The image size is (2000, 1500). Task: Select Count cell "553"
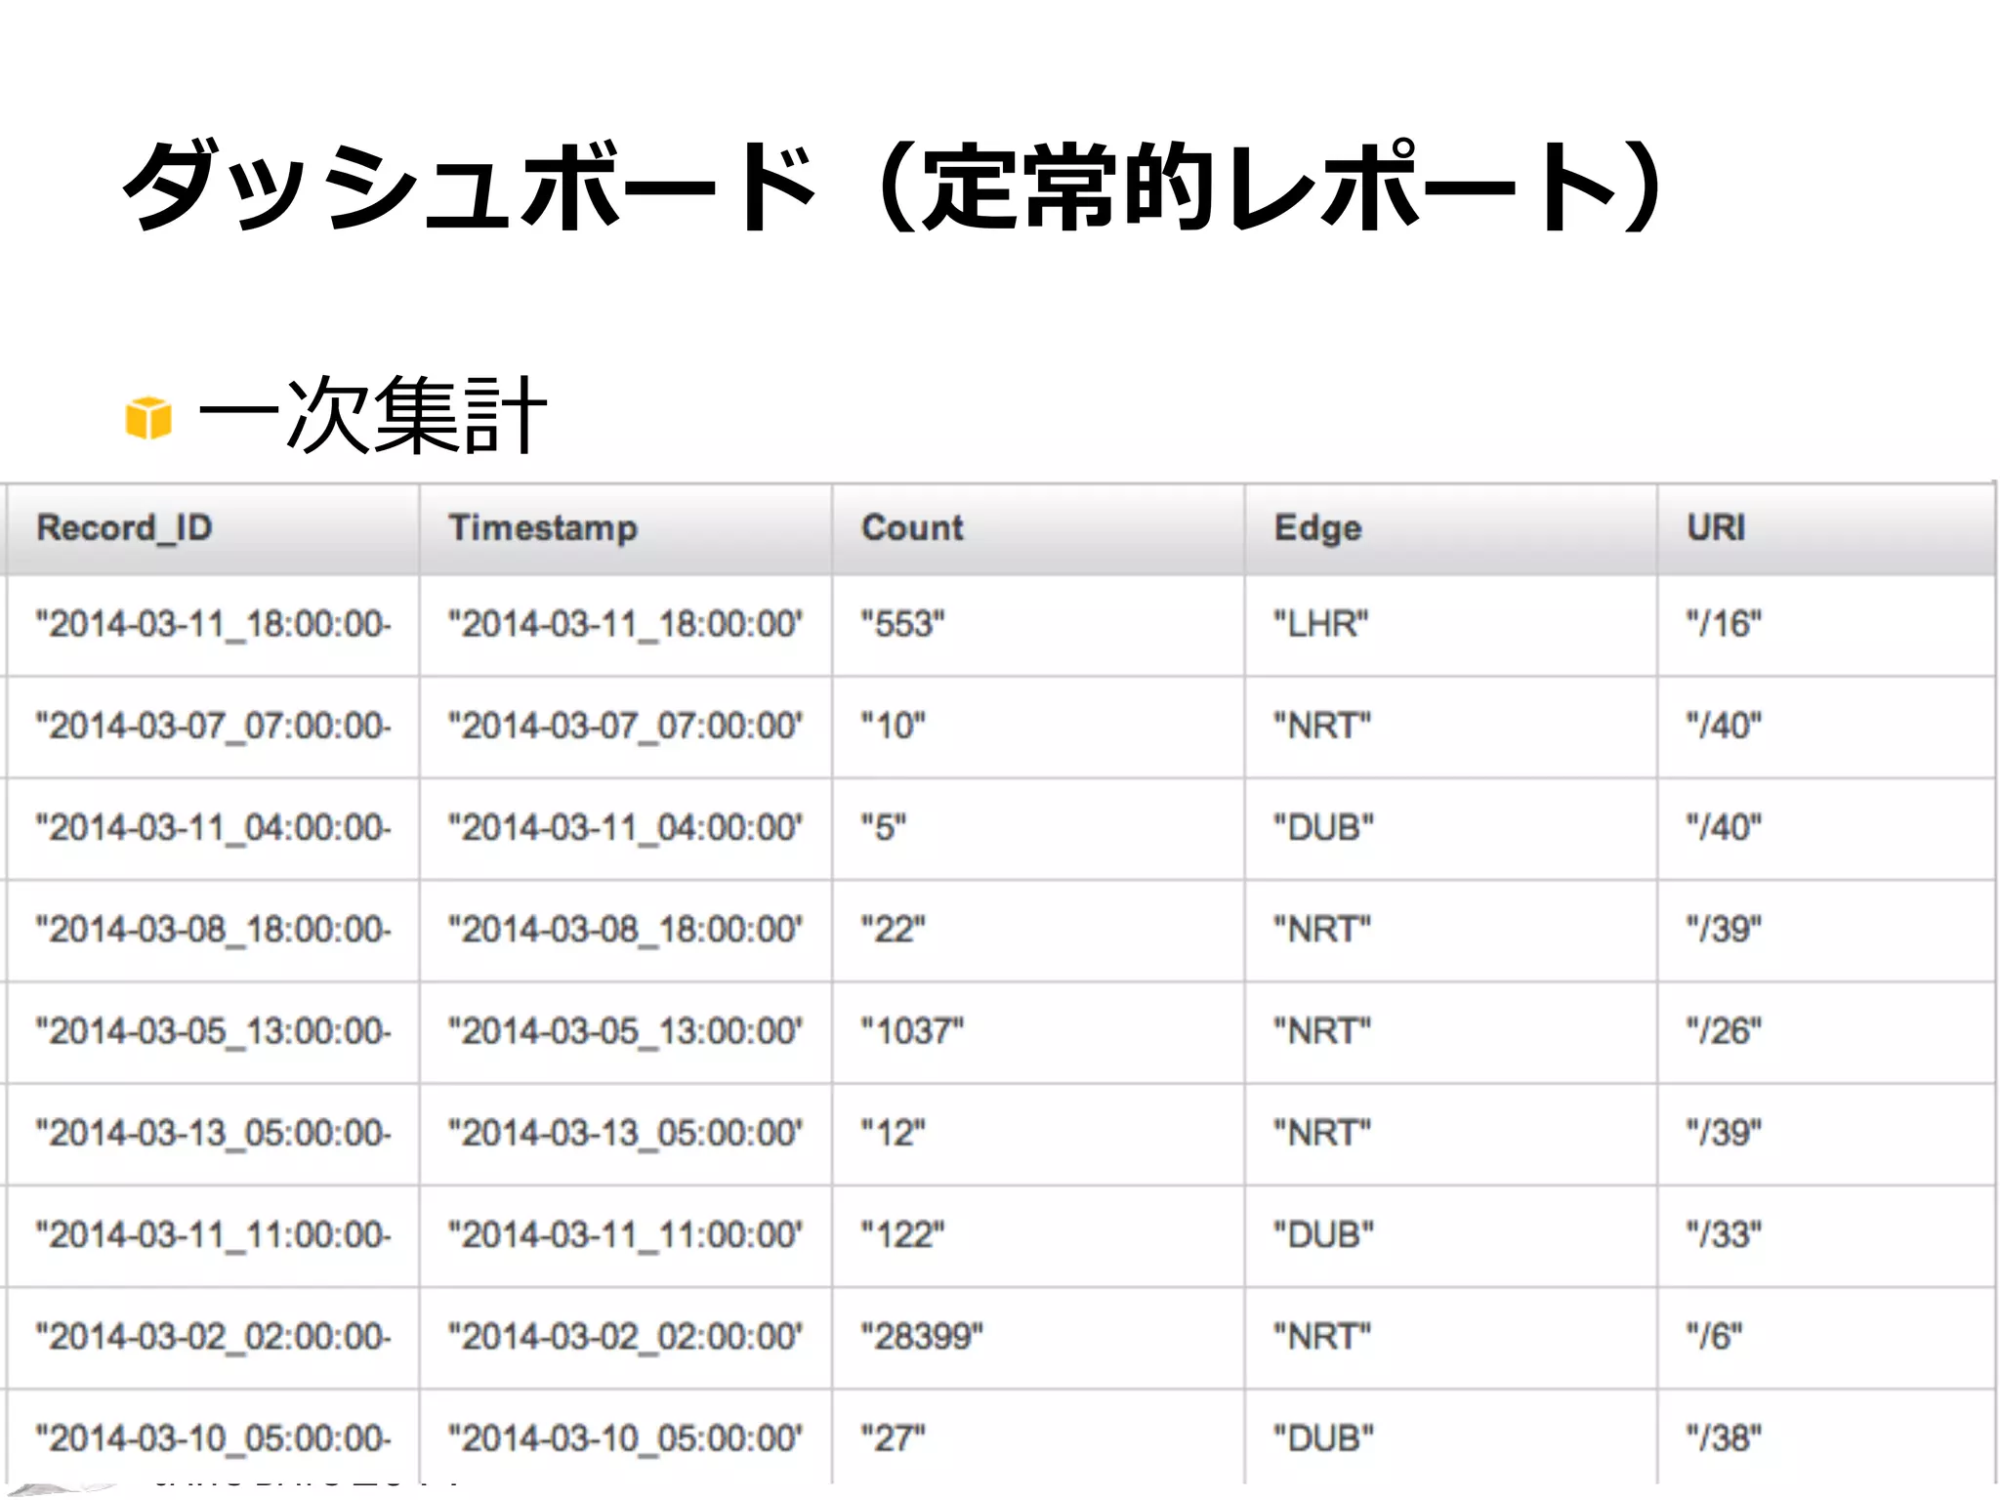pos(1038,625)
